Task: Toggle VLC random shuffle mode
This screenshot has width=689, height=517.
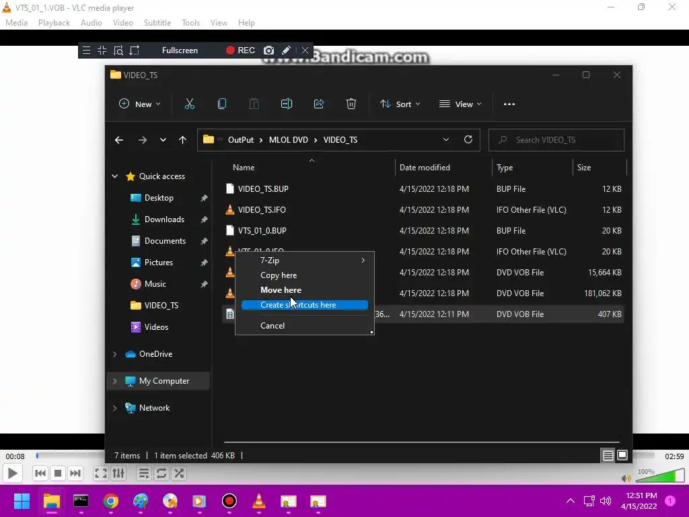Action: click(179, 473)
